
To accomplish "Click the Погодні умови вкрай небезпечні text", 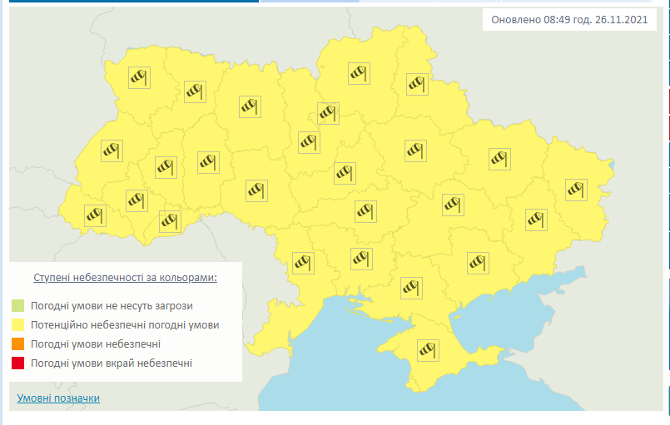I will click(112, 363).
